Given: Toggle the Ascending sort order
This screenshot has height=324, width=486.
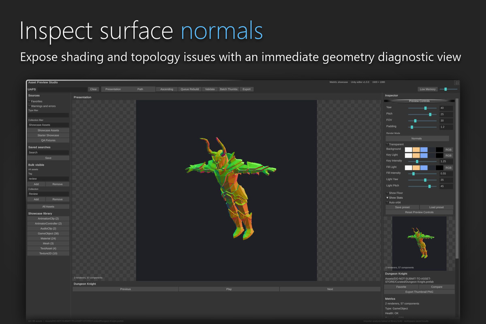Looking at the screenshot, I should click(x=167, y=89).
